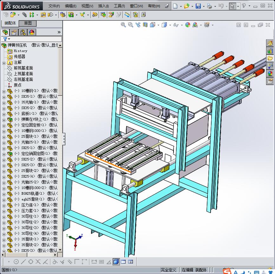Click the FeatureManager design tree tab icon
This screenshot has width=275, height=274.
5,32
